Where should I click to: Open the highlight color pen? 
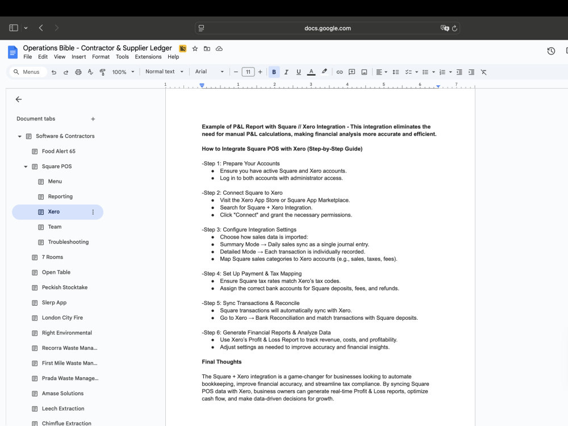click(324, 72)
